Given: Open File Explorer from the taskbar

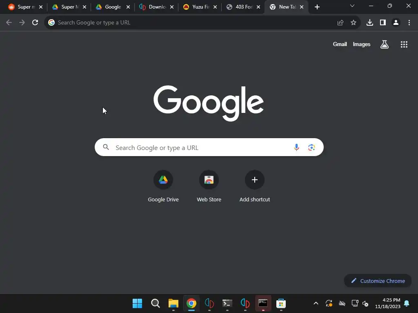Looking at the screenshot, I should [x=173, y=303].
